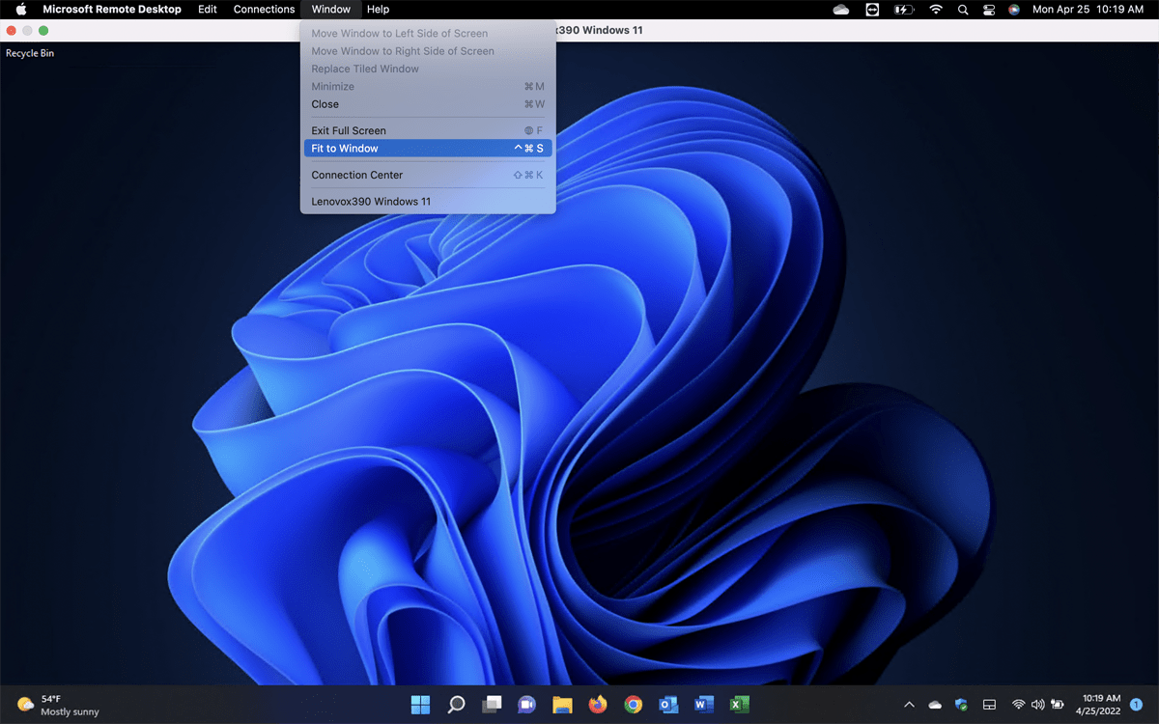Open the Teams Chat taskbar icon
This screenshot has width=1159, height=724.
(x=526, y=705)
